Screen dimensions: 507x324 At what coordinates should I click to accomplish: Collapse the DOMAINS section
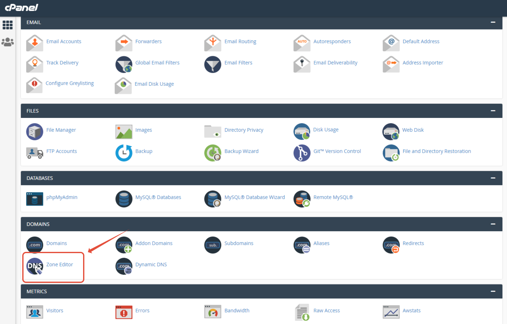493,224
